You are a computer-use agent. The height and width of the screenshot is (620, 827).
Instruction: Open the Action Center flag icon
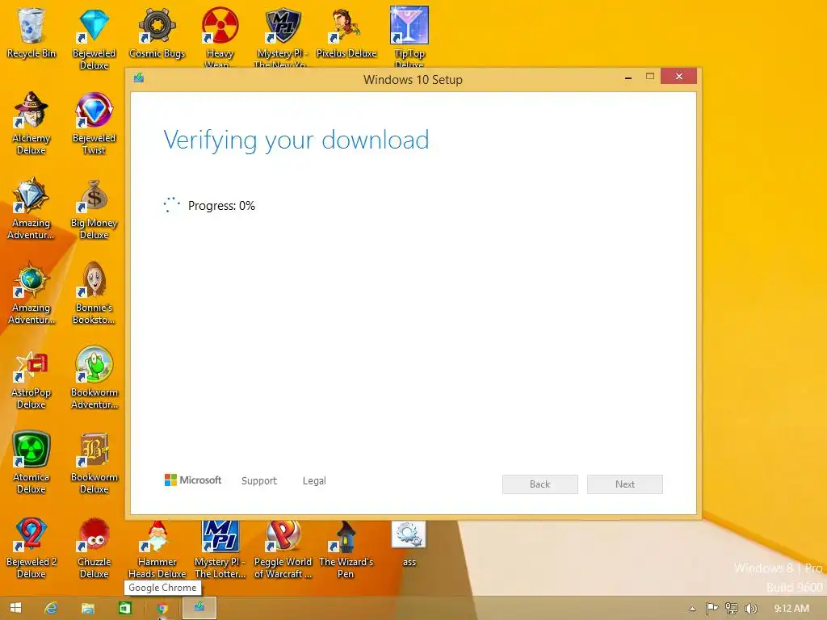click(x=712, y=609)
